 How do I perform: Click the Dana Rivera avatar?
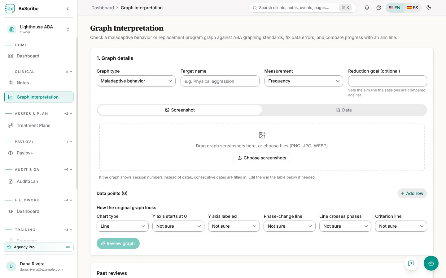click(x=11, y=266)
